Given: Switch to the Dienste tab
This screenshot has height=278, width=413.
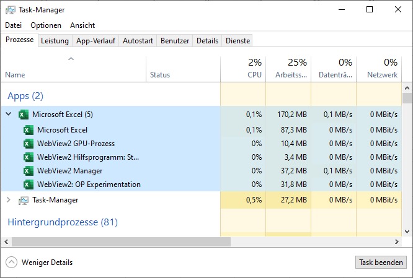Looking at the screenshot, I should point(238,41).
